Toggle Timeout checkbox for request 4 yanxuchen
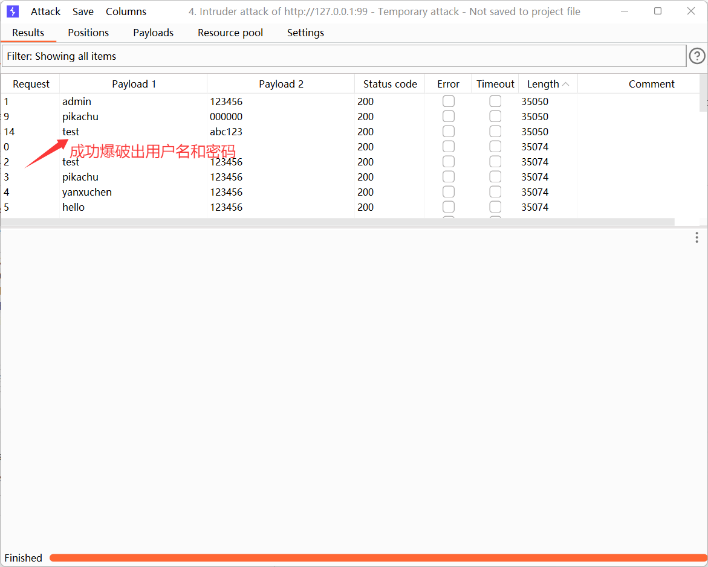 (x=495, y=191)
